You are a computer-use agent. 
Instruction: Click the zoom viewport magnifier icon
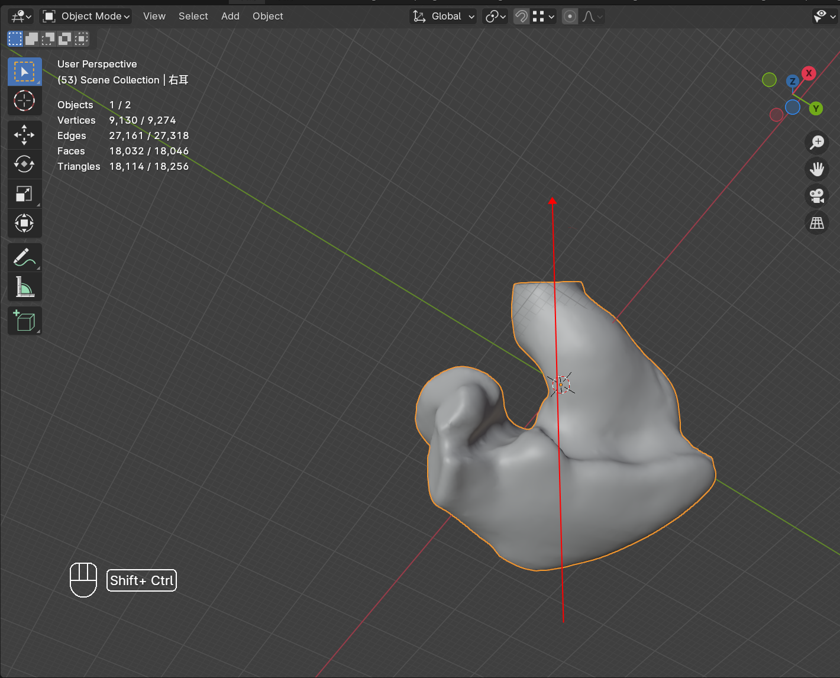tap(817, 142)
